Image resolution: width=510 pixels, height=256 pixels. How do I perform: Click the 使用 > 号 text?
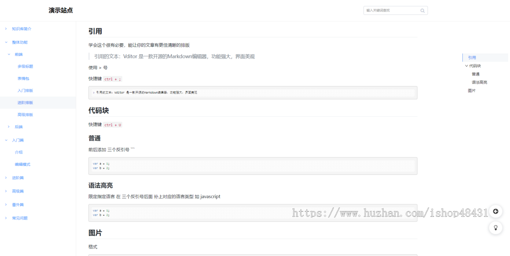98,68
